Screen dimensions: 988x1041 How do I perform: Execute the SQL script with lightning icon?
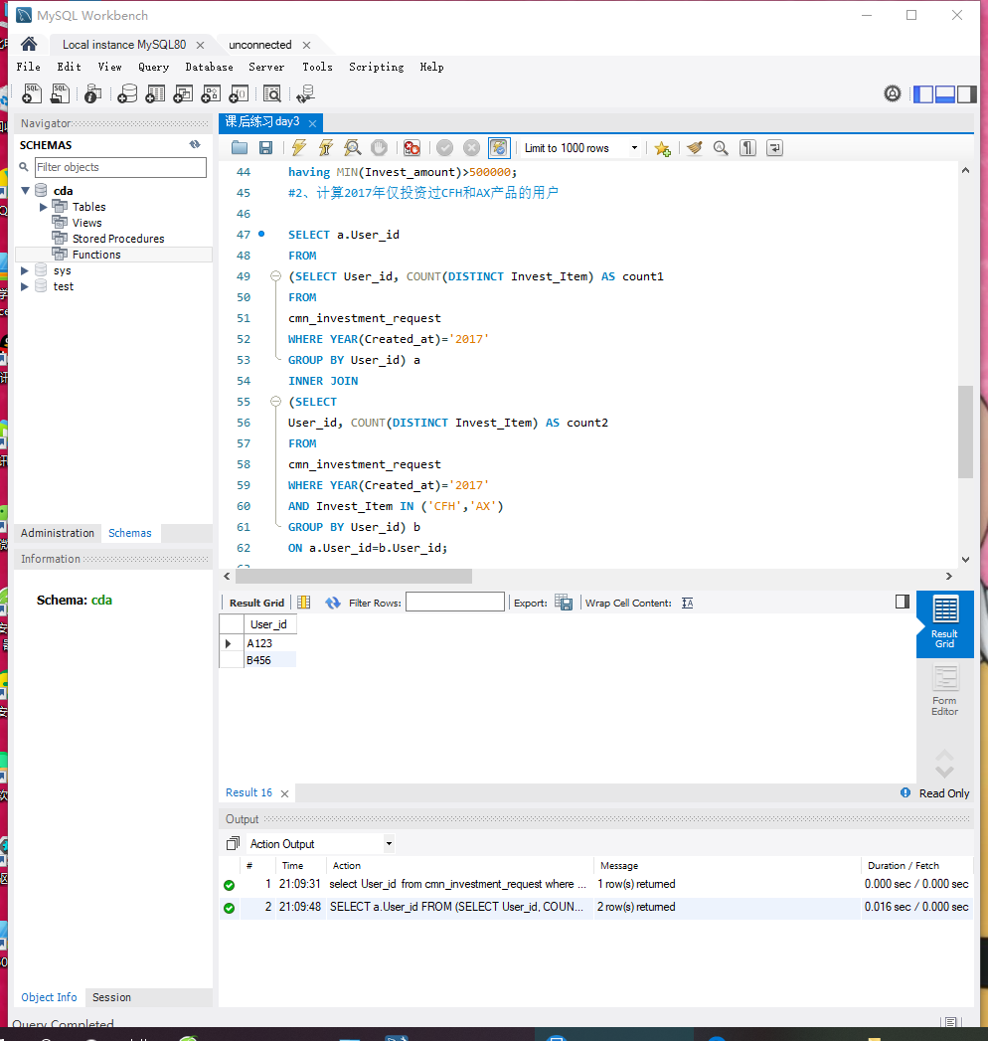[x=298, y=148]
